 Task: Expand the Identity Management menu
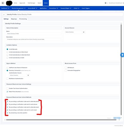(x=19, y=8)
